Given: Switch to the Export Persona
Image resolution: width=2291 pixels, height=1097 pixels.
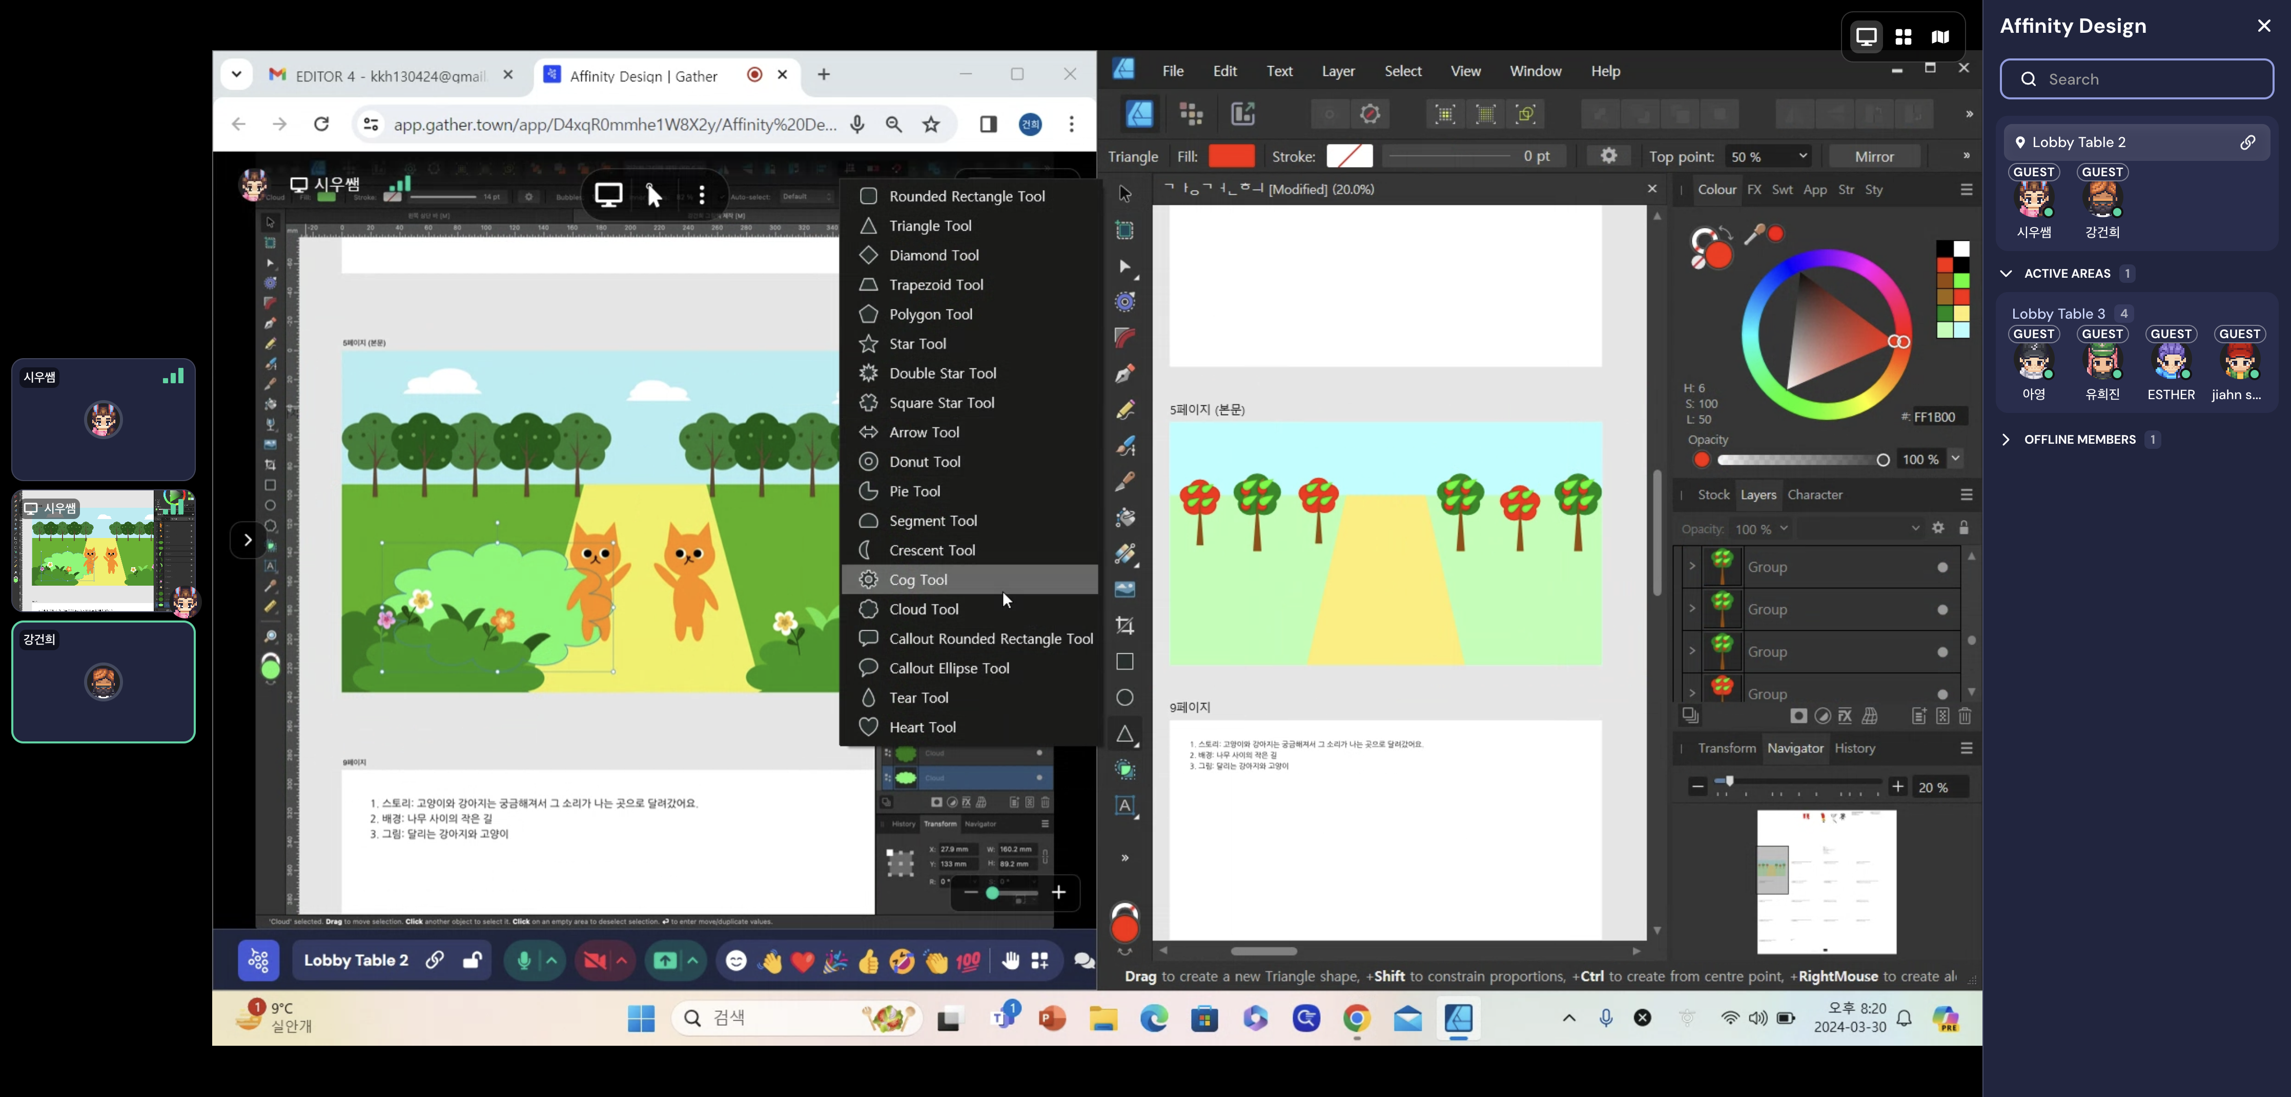Looking at the screenshot, I should coord(1242,114).
